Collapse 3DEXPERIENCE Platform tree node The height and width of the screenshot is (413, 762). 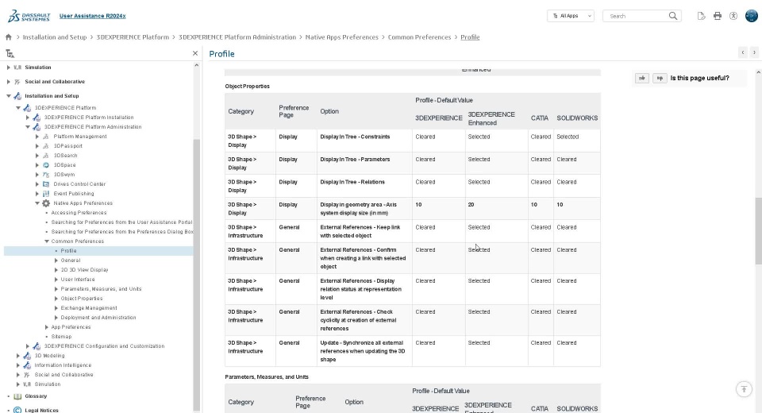tap(18, 108)
